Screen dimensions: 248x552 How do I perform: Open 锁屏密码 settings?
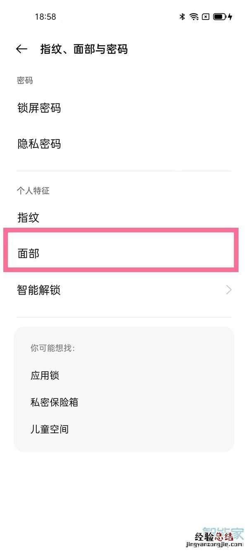click(x=39, y=108)
